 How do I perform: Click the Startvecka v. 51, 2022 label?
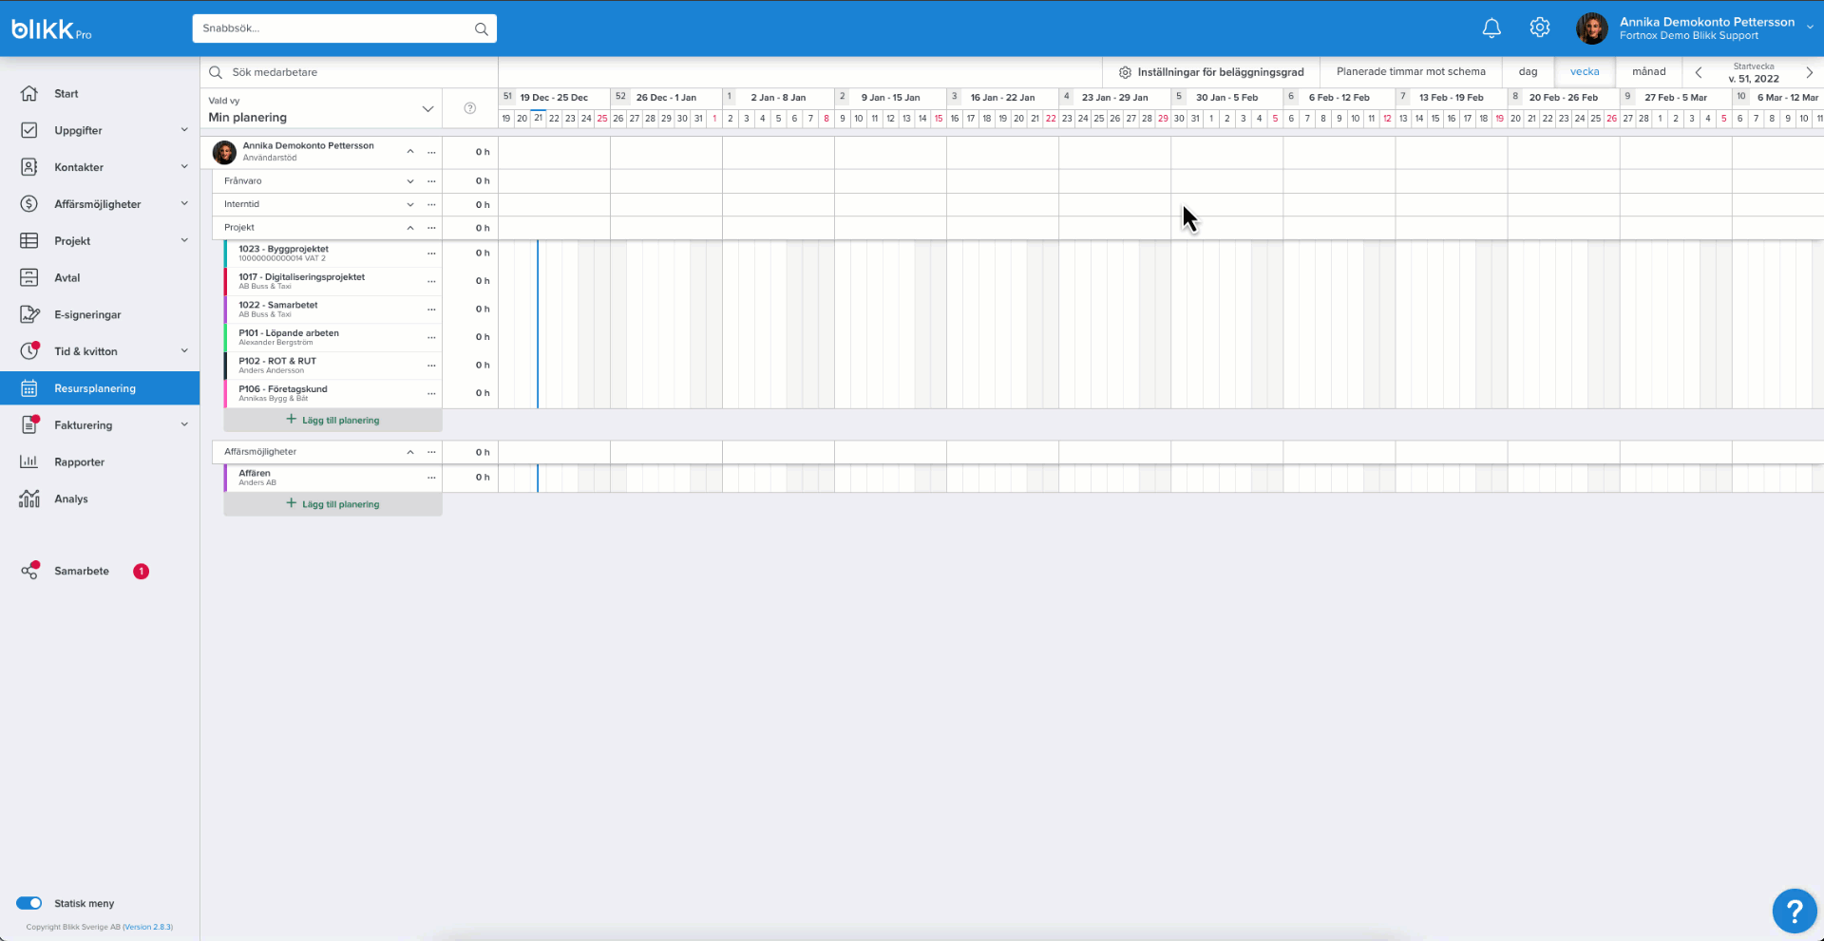pos(1754,73)
